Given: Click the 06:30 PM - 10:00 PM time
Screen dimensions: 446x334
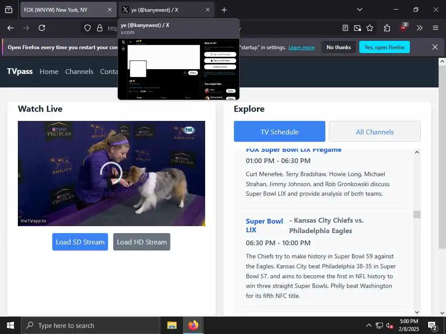Looking at the screenshot, I should 278,243.
